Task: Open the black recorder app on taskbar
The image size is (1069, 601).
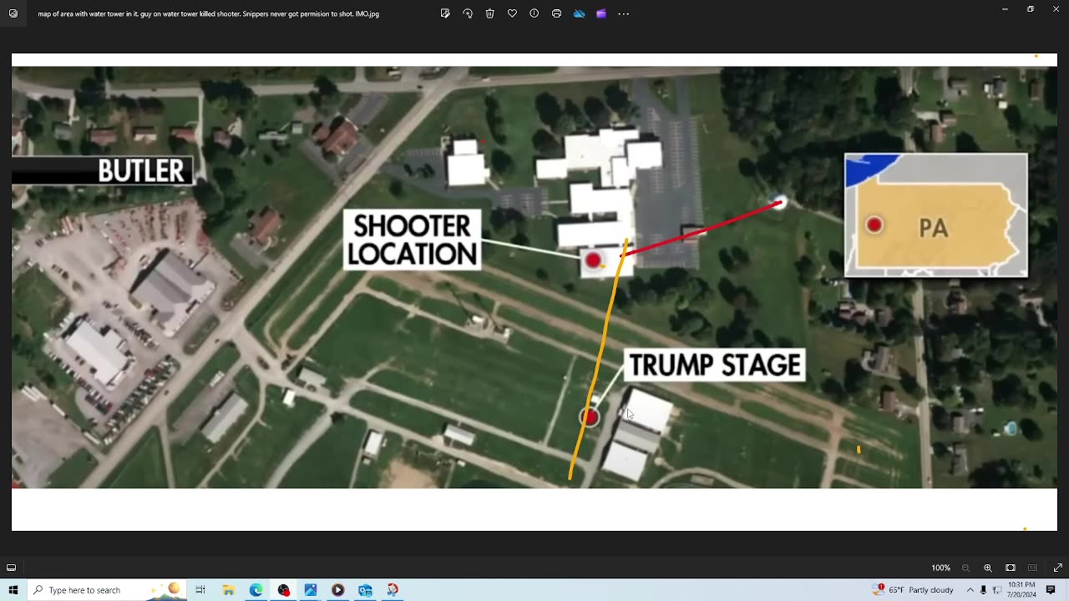Action: (283, 590)
